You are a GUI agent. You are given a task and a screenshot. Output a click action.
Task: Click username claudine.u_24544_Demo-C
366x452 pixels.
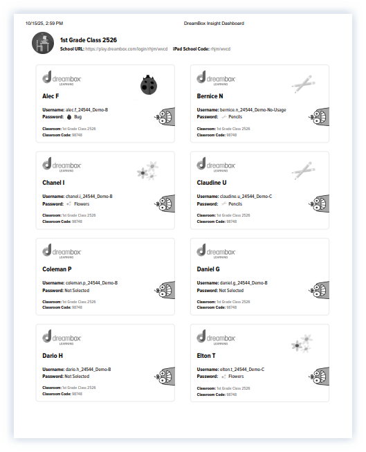click(246, 197)
